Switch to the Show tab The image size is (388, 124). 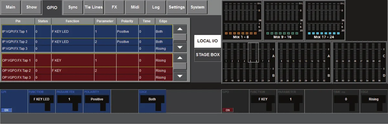click(31, 7)
